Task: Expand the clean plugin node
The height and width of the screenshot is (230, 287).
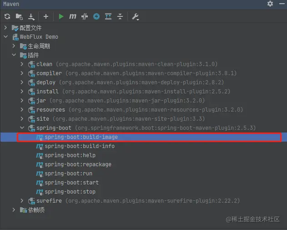Action: [22, 64]
